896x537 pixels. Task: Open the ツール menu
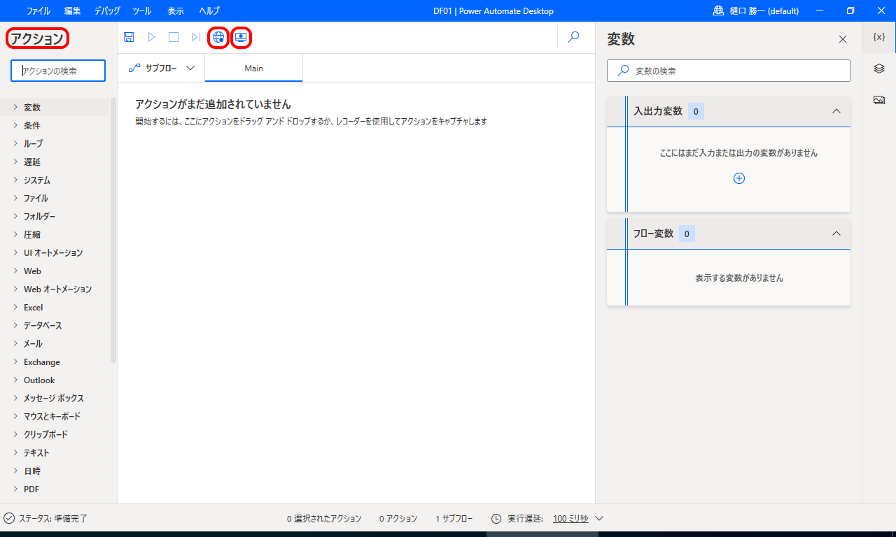142,10
